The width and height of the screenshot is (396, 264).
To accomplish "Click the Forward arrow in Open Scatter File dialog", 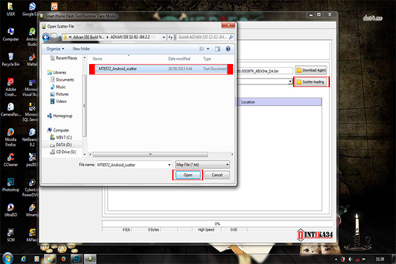I will (x=54, y=38).
